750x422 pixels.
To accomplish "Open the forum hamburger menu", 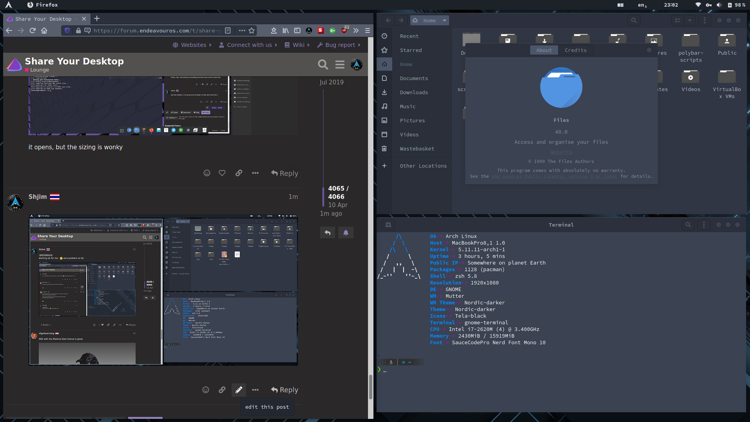I will point(340,64).
